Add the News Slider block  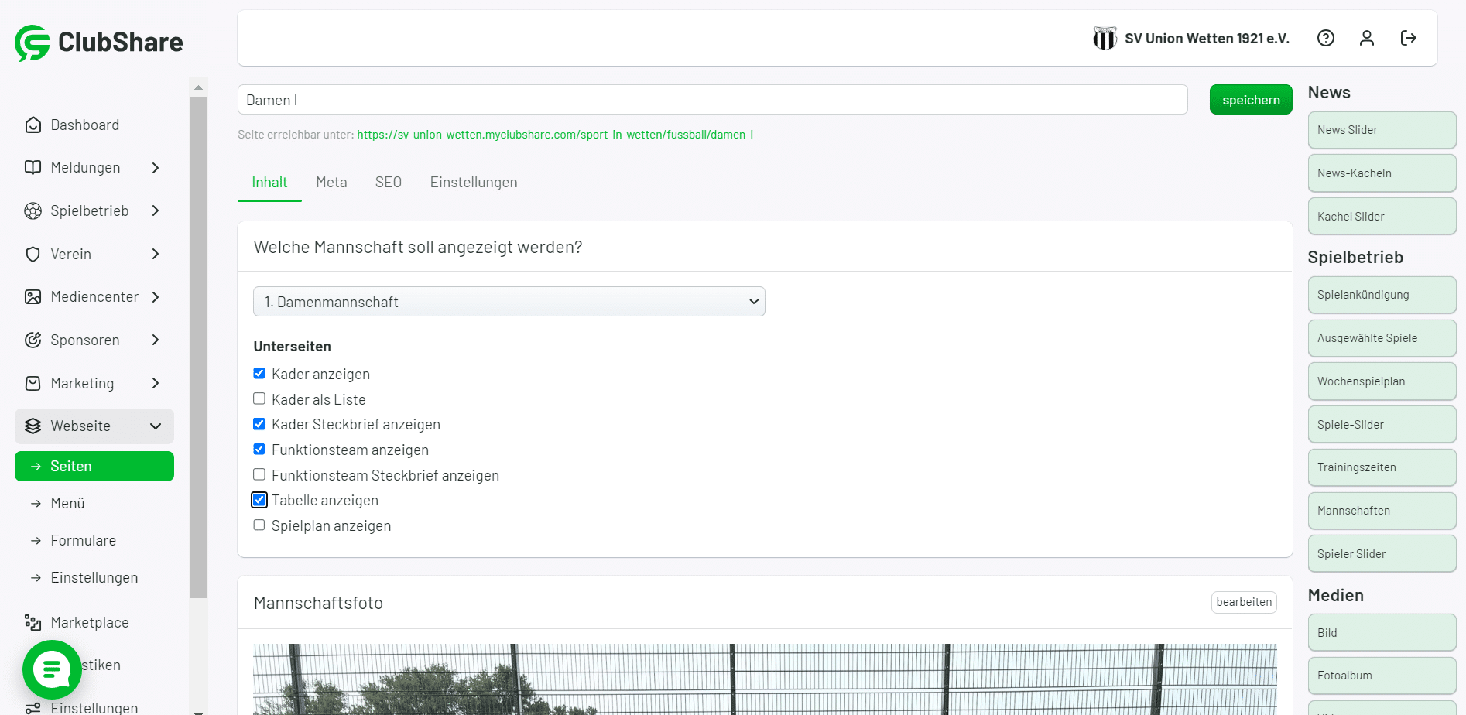[1382, 130]
